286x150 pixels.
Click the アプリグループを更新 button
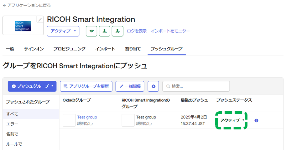(x=86, y=86)
